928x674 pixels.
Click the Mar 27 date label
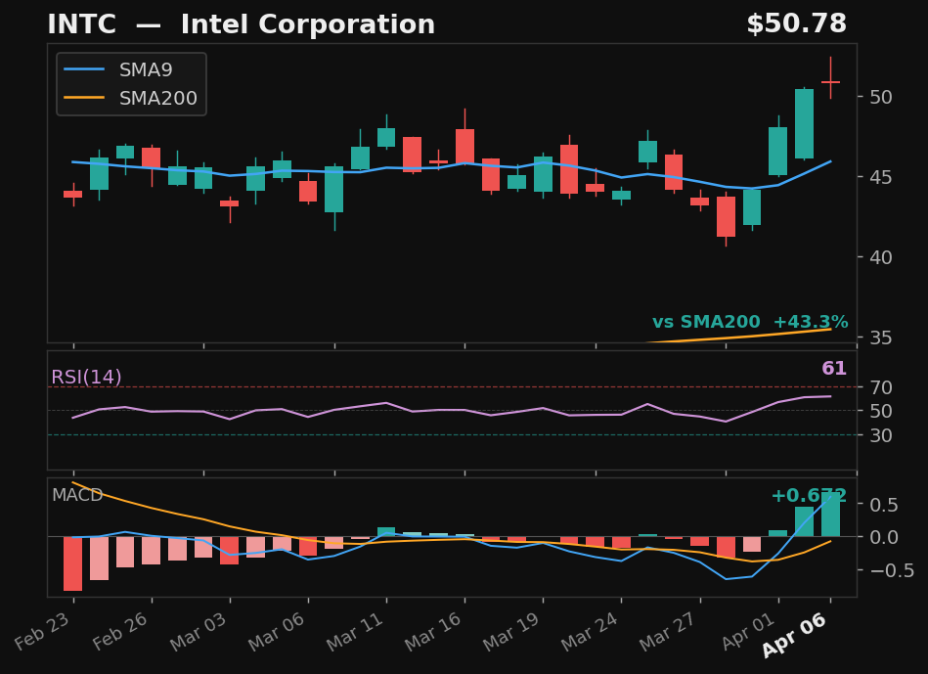tap(668, 631)
